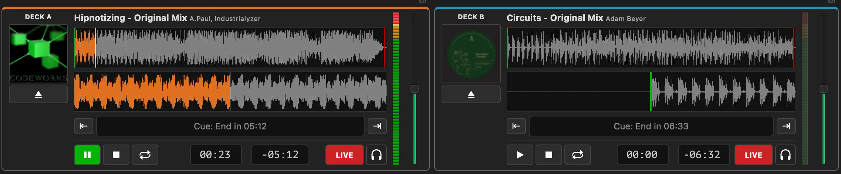Jump to next cue on Deck A
Screen dimensions: 841x174
[x=377, y=126]
